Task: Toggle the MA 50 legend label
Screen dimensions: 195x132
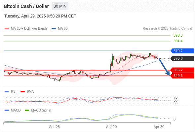Action: (63, 29)
